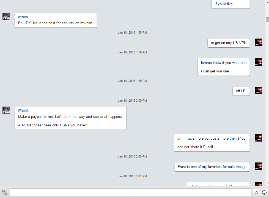Screen dimensions: 269x198
Task: Click avatar beside 'Frost is one of my favorites'
Action: pyautogui.click(x=258, y=166)
